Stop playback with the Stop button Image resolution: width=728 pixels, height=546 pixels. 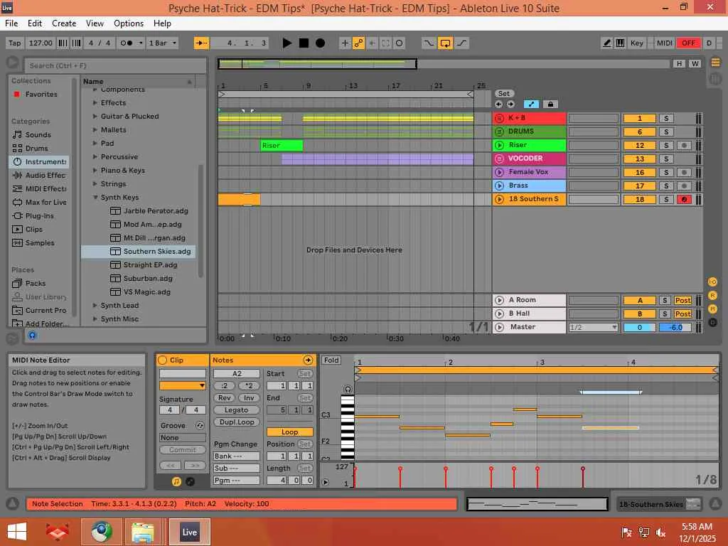(304, 43)
